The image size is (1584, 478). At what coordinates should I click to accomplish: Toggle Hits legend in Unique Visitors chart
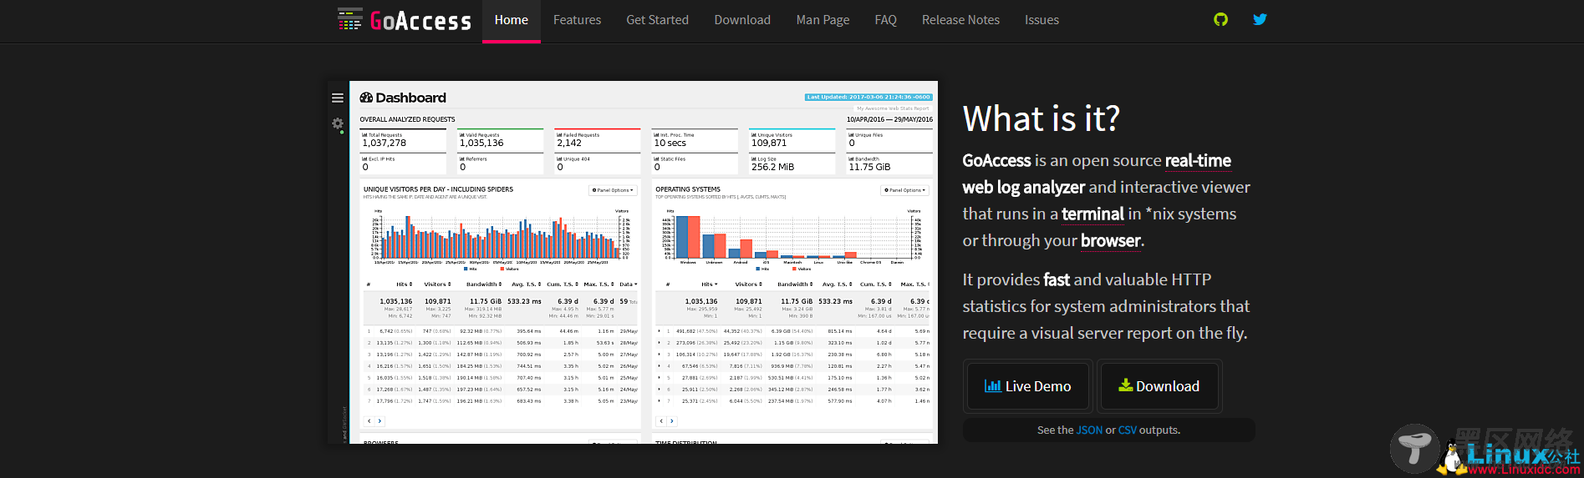point(471,269)
